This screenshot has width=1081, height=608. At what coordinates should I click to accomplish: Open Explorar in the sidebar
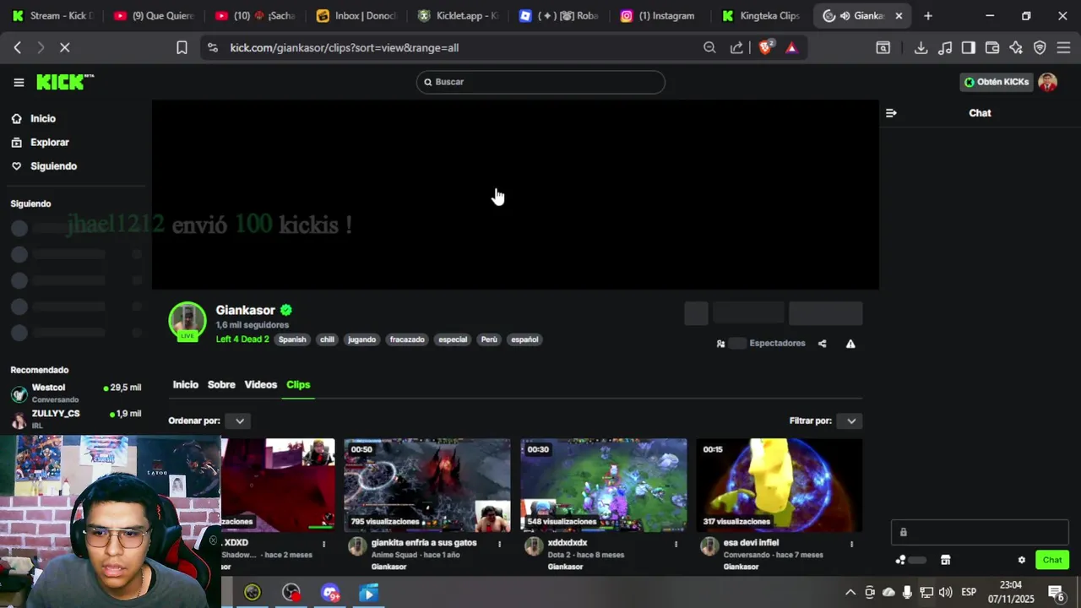pos(50,143)
